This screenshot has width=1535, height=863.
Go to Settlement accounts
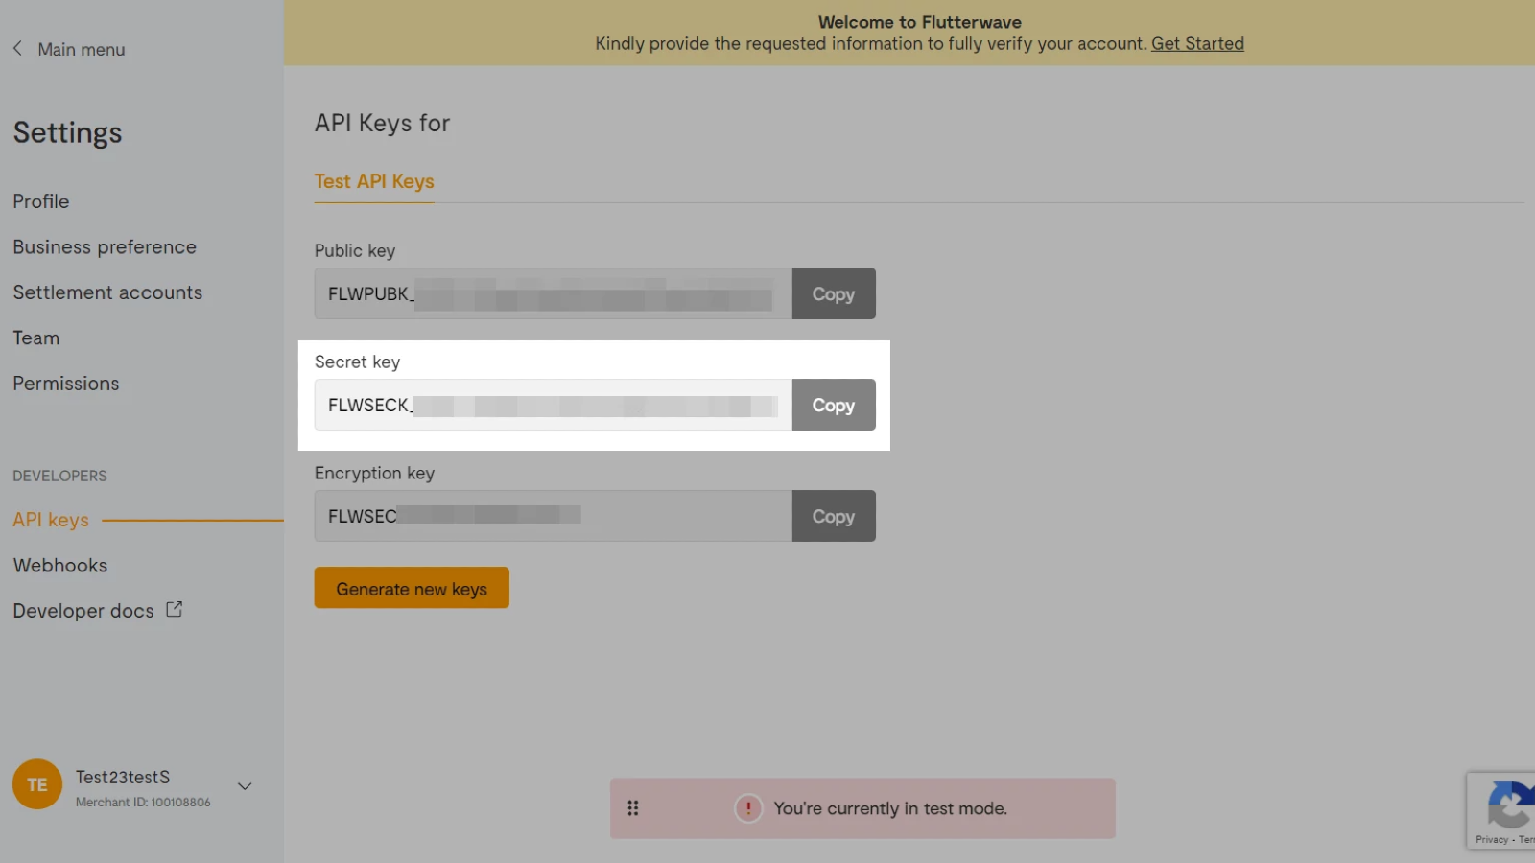tap(107, 292)
